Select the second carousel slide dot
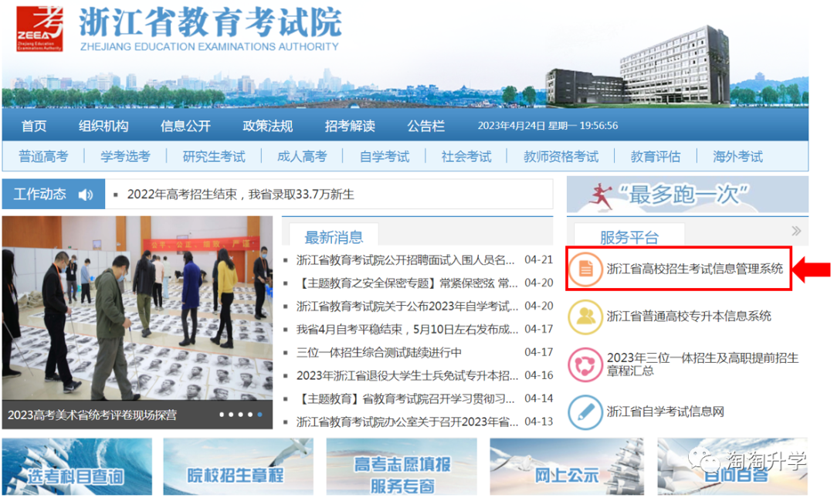 pyautogui.click(x=232, y=415)
